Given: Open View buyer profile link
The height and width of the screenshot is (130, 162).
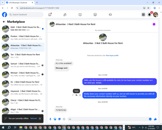Looking at the screenshot, I should coord(112,56).
